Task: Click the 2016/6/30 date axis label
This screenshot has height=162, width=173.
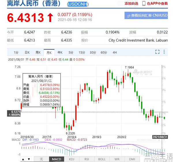Action: (x=27, y=137)
